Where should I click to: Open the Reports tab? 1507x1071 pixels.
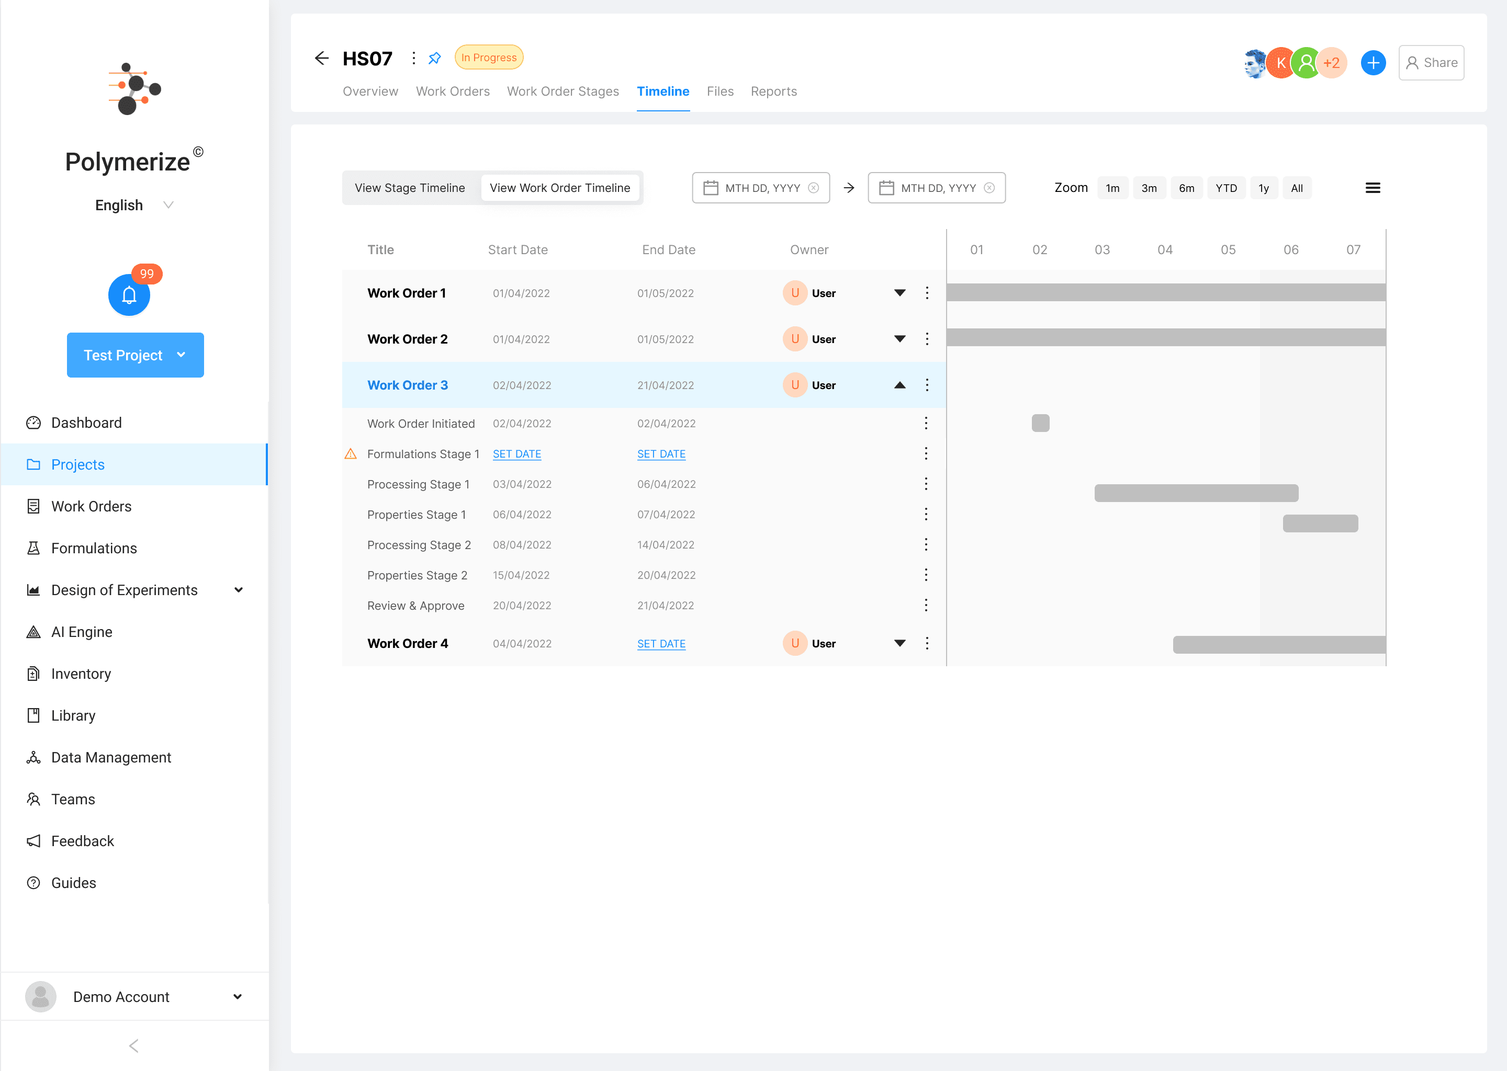[x=773, y=92]
